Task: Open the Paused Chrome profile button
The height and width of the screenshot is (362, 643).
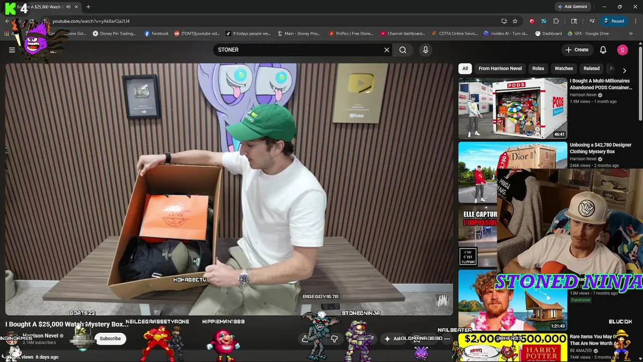Action: point(614,21)
